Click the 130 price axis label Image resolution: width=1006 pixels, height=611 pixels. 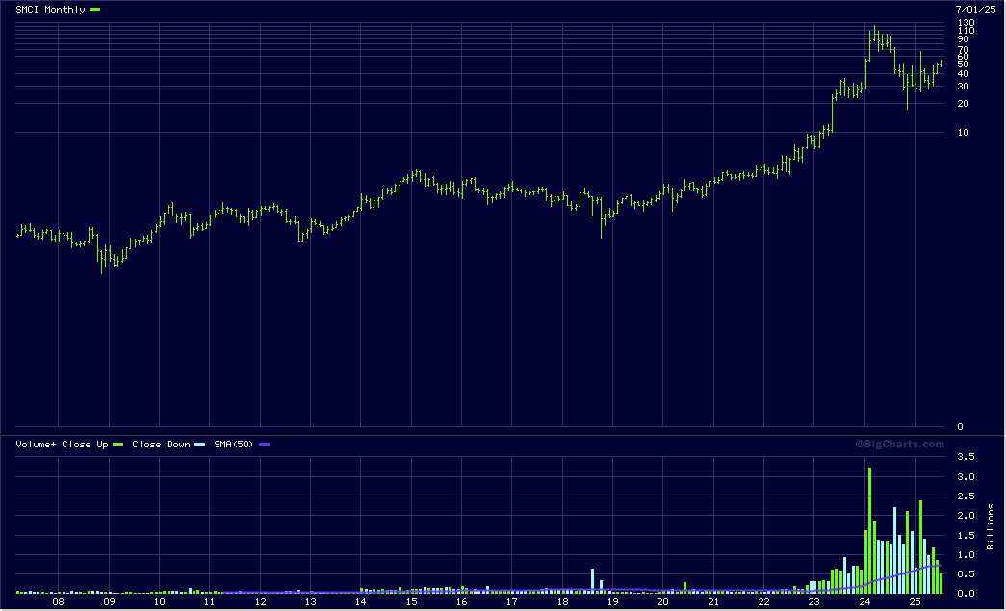(x=966, y=22)
